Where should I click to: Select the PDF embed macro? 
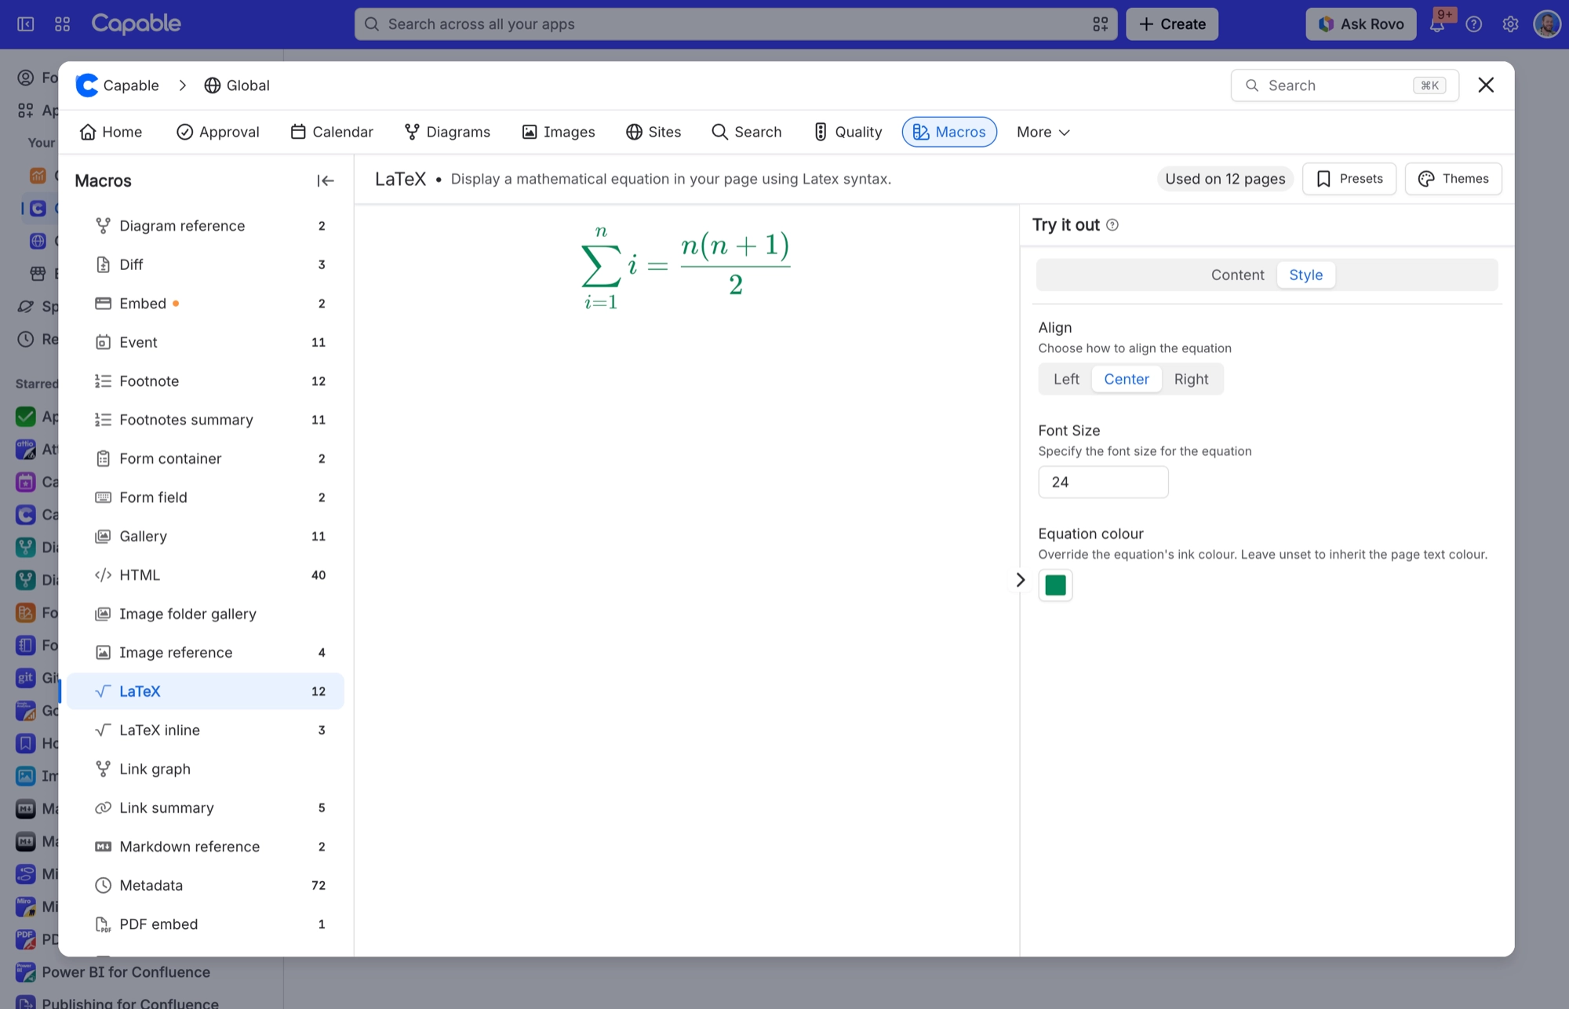(206, 924)
